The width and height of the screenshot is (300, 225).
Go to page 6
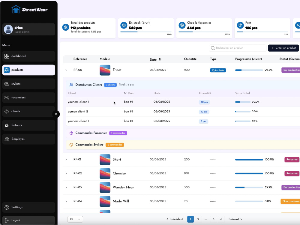pos(221,219)
